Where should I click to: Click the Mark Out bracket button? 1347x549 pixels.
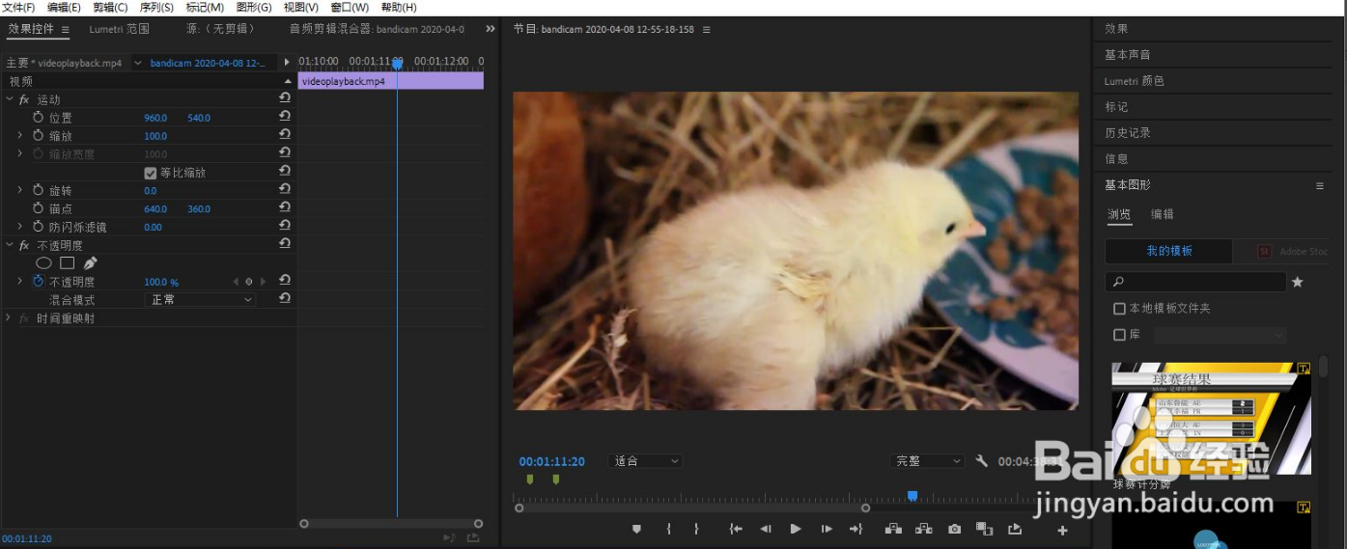click(696, 529)
